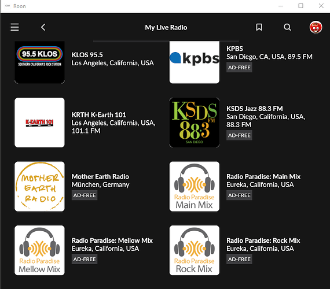Image resolution: width=330 pixels, height=289 pixels.
Task: Open Radio Paradise Rock Mix artwork
Action: point(195,250)
